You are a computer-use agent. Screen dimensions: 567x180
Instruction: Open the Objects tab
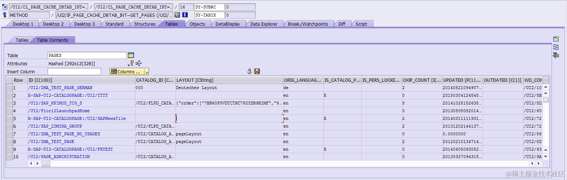(x=197, y=24)
